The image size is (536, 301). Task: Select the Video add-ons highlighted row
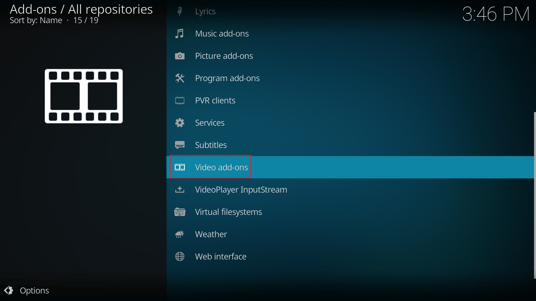pyautogui.click(x=221, y=167)
